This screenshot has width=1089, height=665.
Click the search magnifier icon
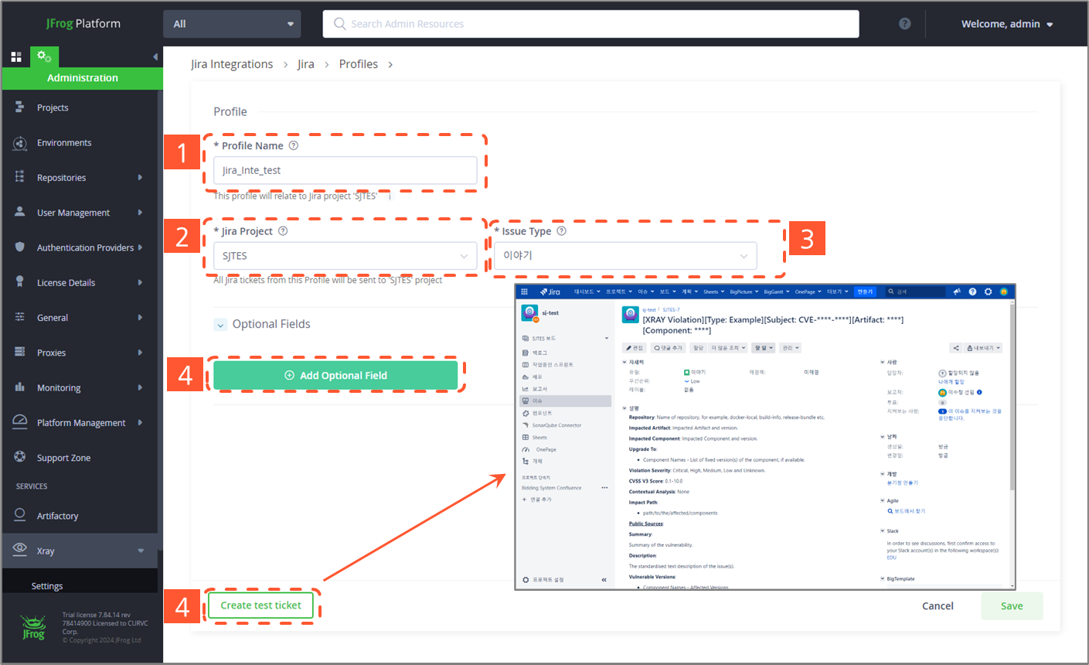(x=339, y=24)
